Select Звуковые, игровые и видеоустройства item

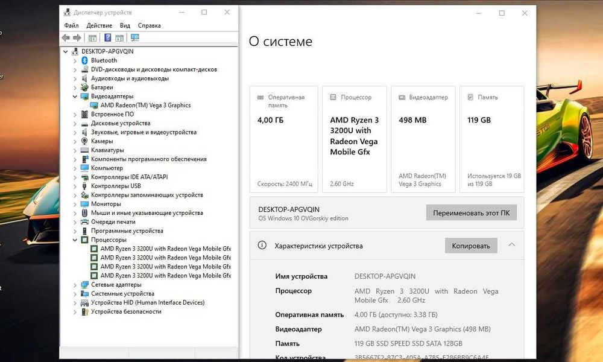[144, 132]
